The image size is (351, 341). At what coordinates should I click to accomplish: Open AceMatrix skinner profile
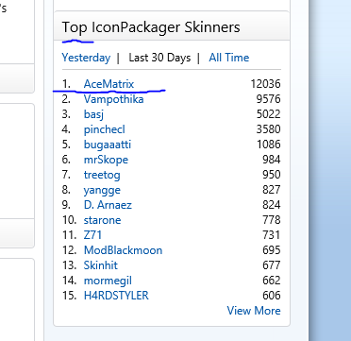109,84
